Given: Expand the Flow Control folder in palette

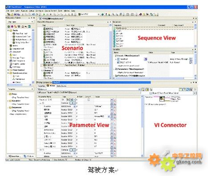Looking at the screenshot, I should [x=8, y=70].
